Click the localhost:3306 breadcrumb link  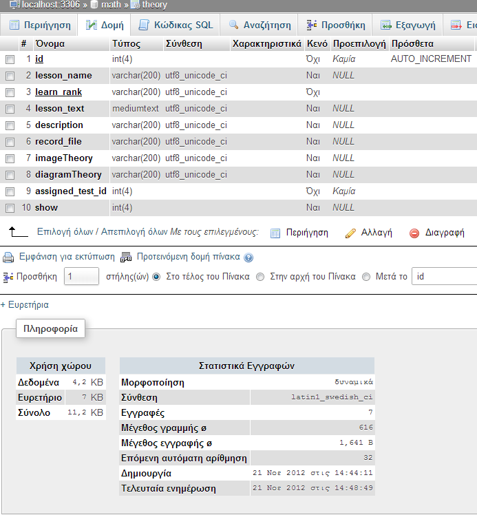click(x=51, y=5)
